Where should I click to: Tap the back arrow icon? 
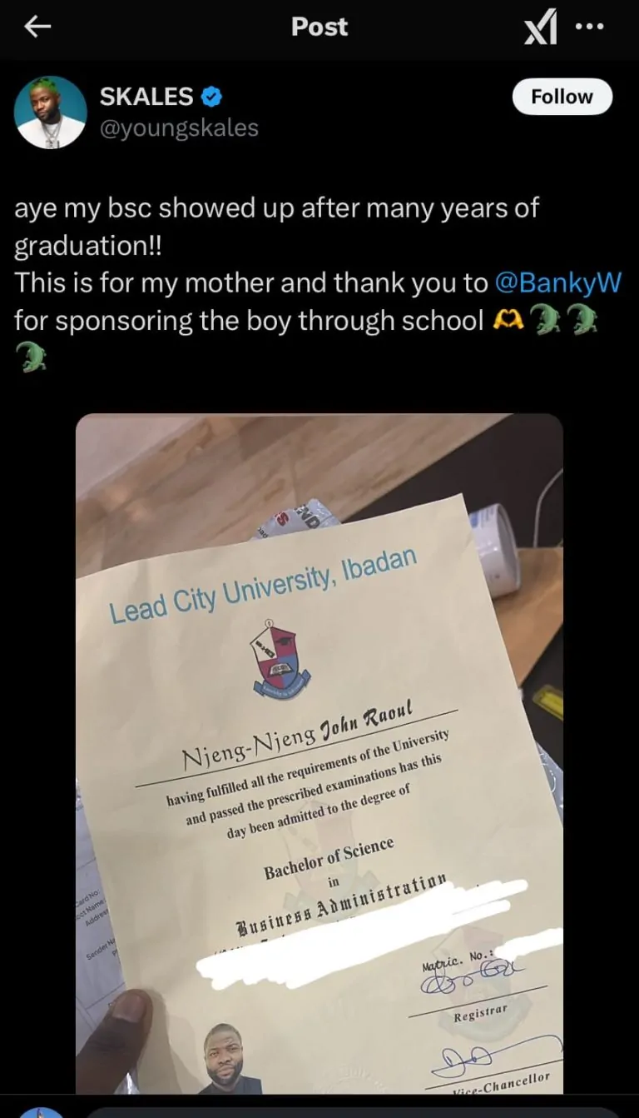37,27
